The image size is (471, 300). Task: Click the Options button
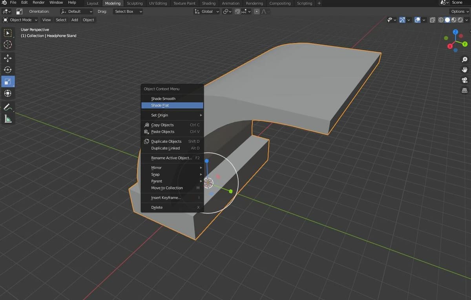coord(460,11)
